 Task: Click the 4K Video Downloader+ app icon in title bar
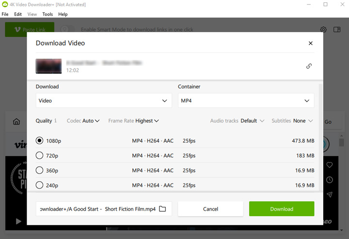point(5,4)
